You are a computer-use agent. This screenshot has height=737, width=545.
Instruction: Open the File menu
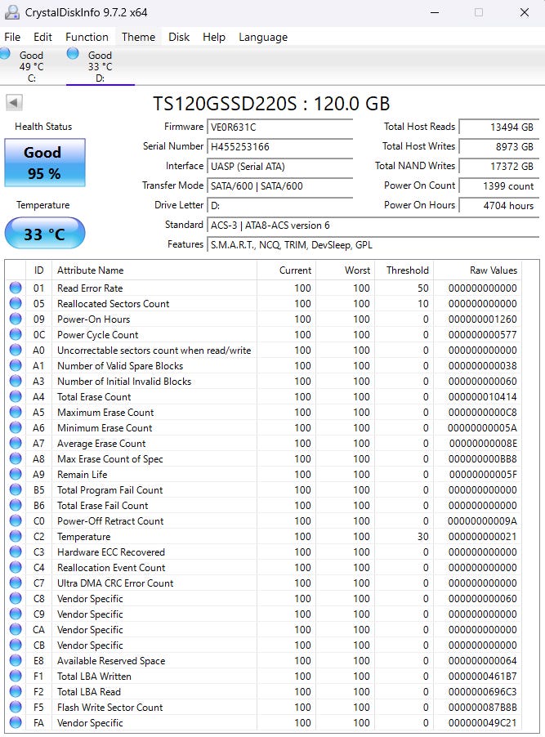tap(12, 37)
